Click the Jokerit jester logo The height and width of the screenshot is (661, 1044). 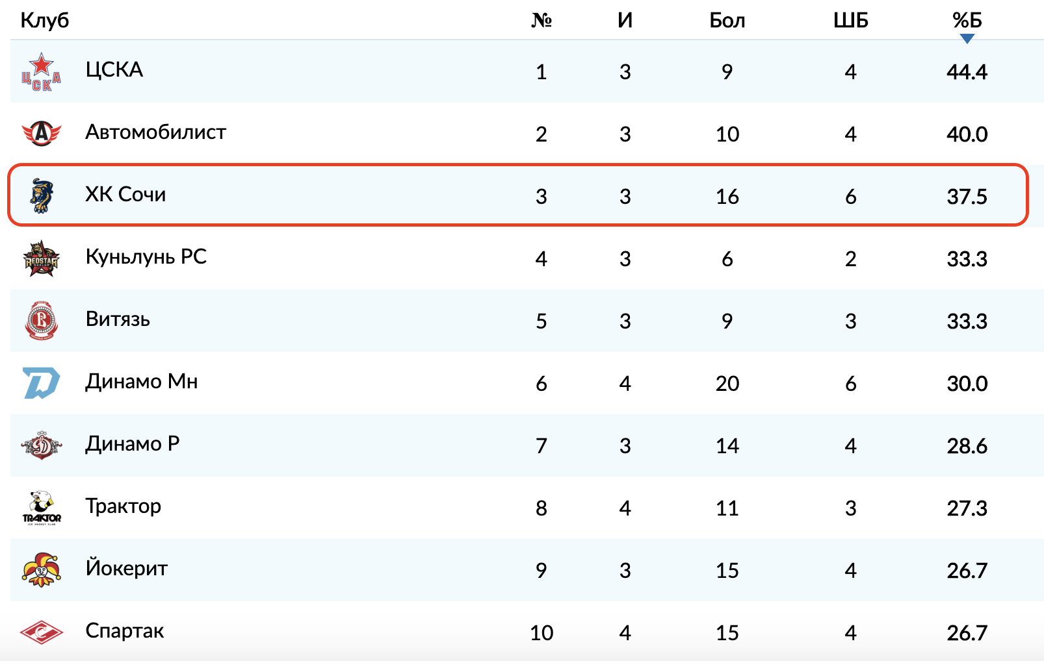click(42, 570)
